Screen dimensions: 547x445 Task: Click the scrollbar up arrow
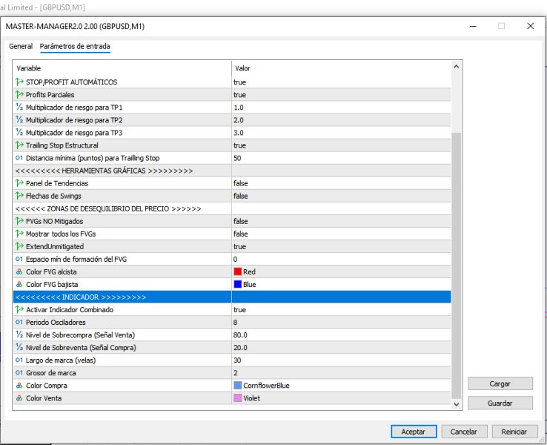(x=457, y=67)
